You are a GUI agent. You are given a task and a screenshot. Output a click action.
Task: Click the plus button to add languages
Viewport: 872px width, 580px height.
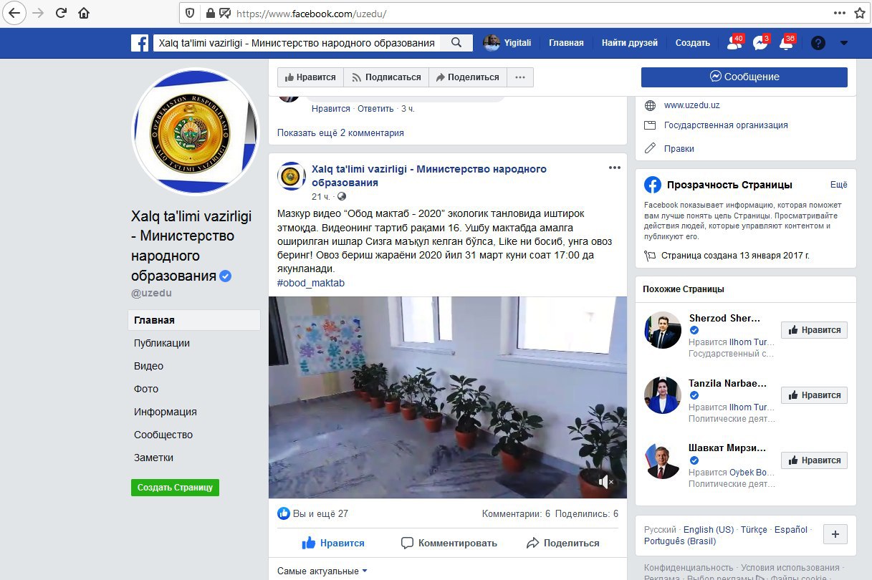pos(835,534)
